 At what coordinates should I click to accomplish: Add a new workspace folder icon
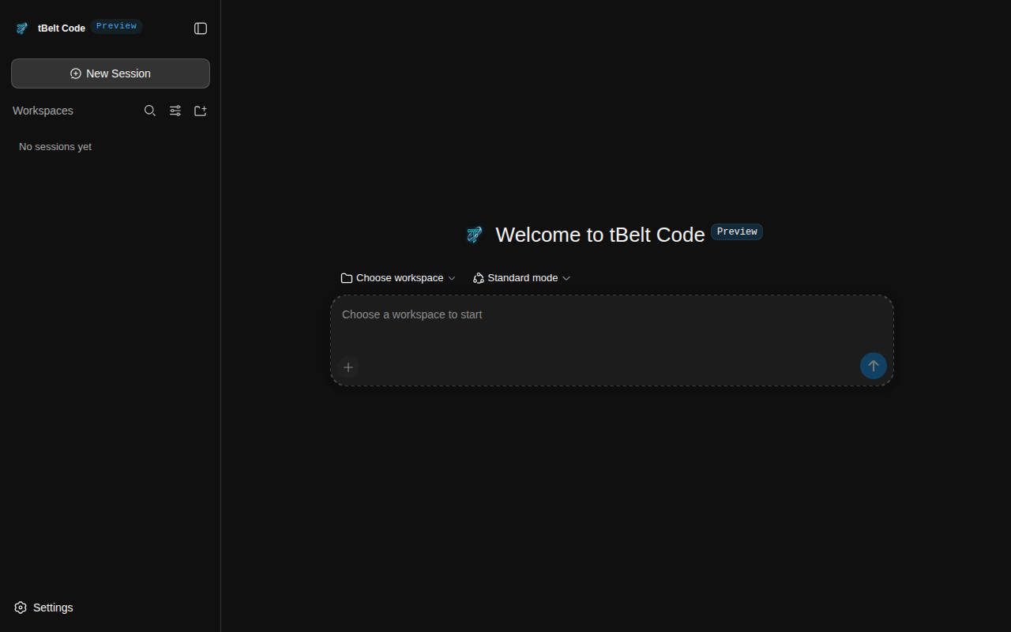tap(201, 111)
